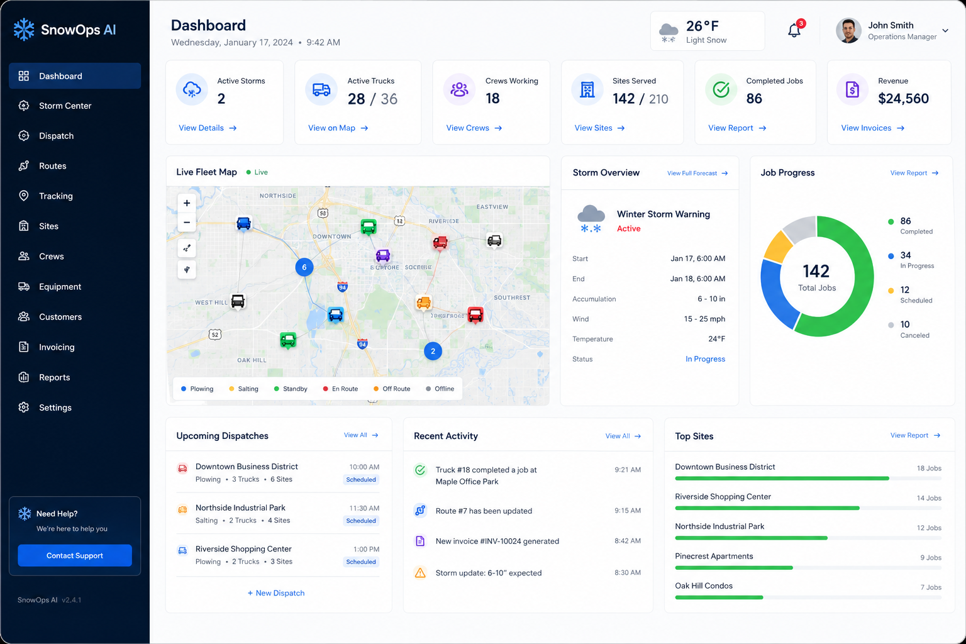Click the Offline legend item on map
The width and height of the screenshot is (966, 644).
(440, 389)
